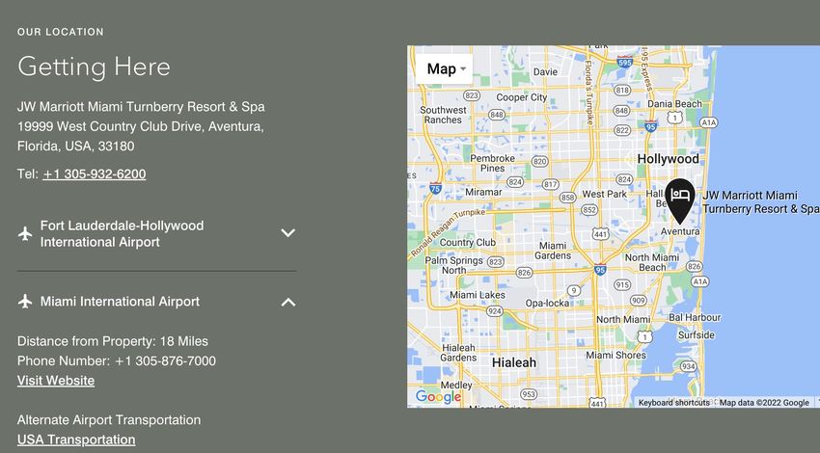
Task: Click Hialeah Gardens label on map
Action: [458, 353]
